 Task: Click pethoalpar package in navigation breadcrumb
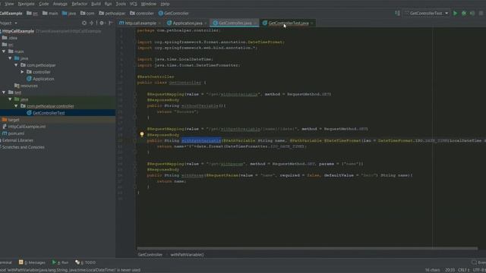(112, 14)
